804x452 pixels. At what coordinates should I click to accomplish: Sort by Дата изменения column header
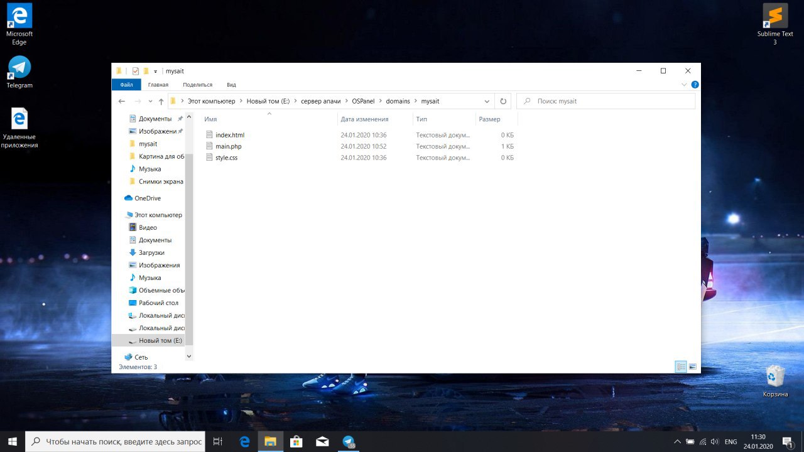pos(364,119)
